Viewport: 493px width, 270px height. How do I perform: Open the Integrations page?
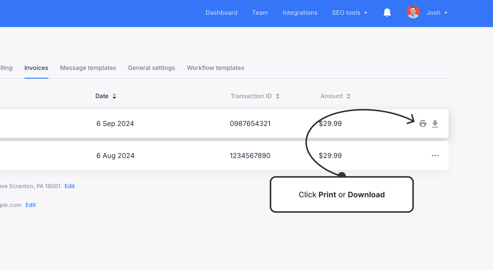[x=300, y=13]
